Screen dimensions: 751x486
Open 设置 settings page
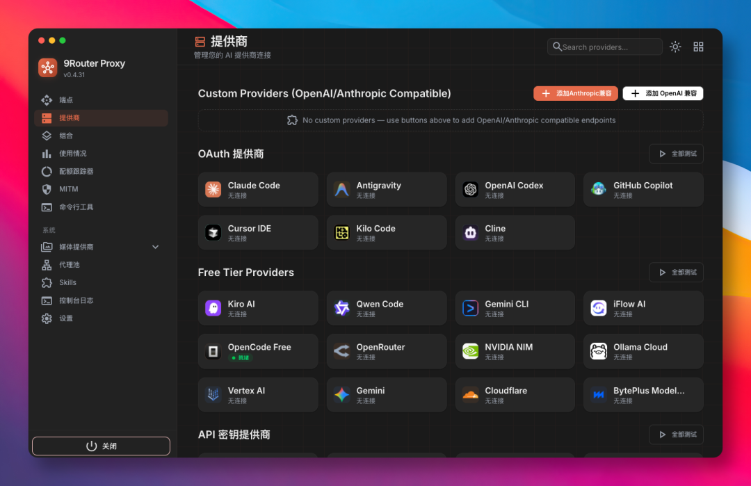tap(101, 318)
